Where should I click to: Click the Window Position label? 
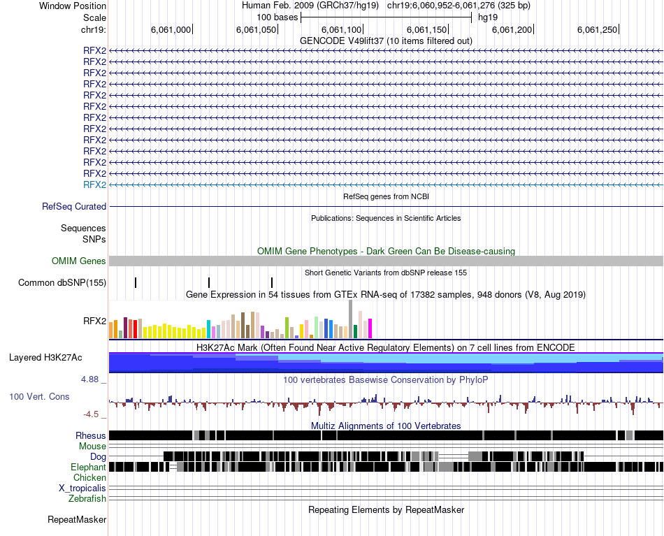point(73,6)
